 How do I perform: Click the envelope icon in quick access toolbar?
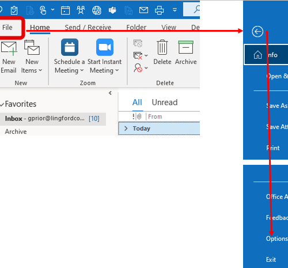tap(143, 10)
